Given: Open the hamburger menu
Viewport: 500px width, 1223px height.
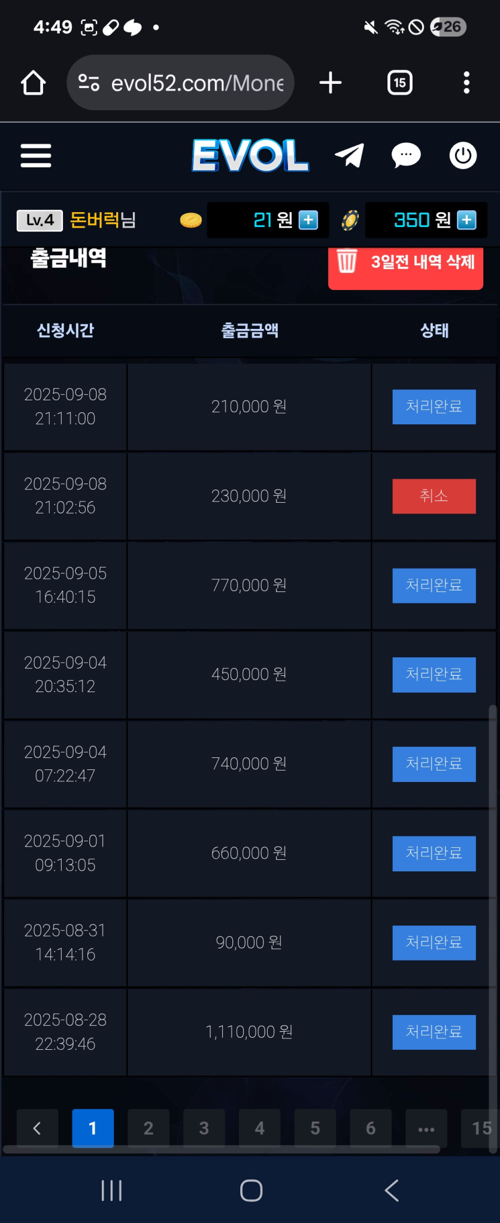Looking at the screenshot, I should tap(36, 156).
